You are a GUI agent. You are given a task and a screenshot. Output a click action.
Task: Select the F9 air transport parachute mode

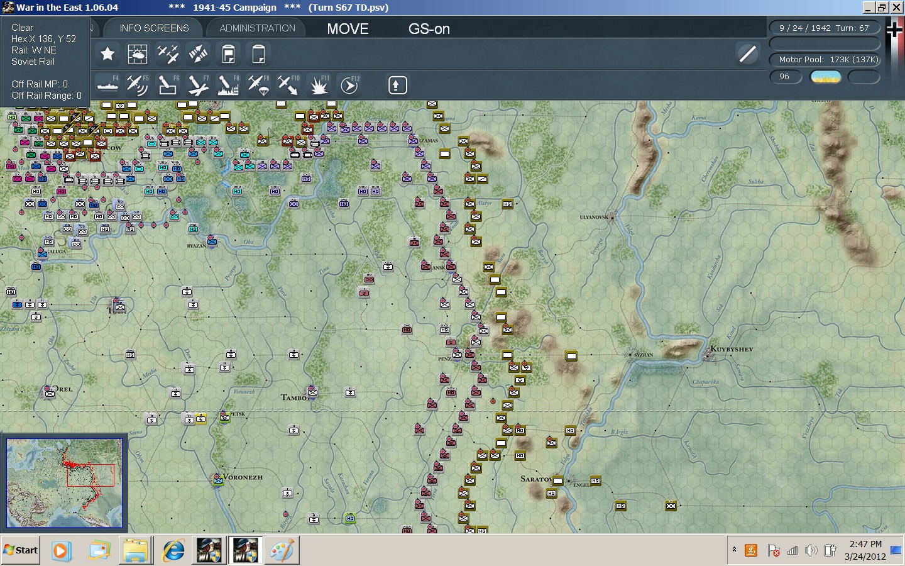(258, 84)
